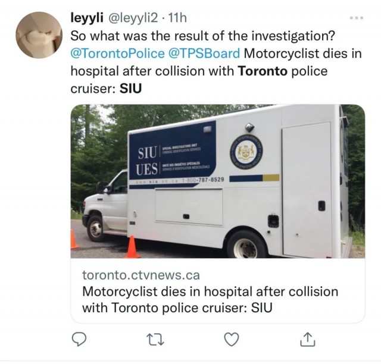Open the card headline about the motorcyclist
This screenshot has height=364, width=381.
point(210,300)
